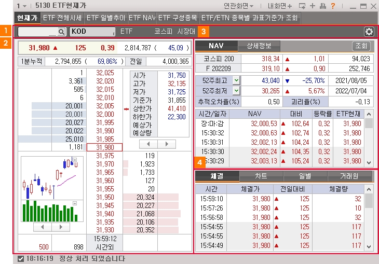Select the 차트 tab
This screenshot has height=264, width=379.
point(261,176)
